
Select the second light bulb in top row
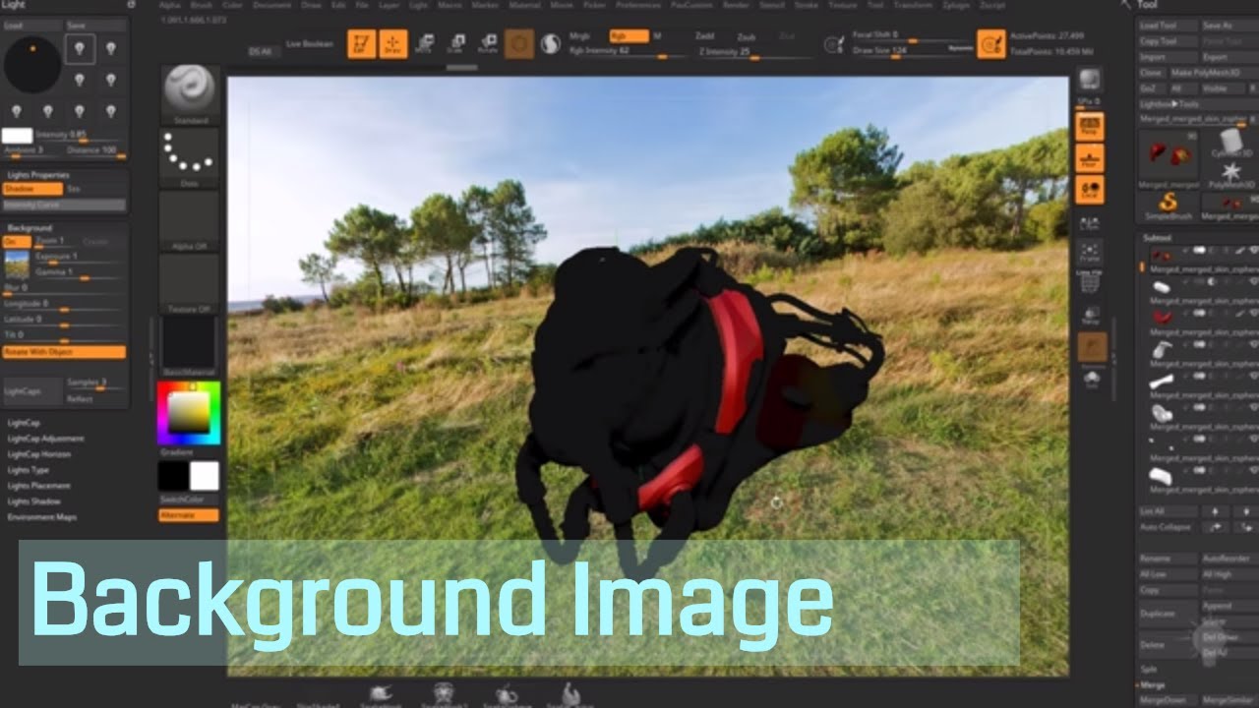click(x=111, y=47)
